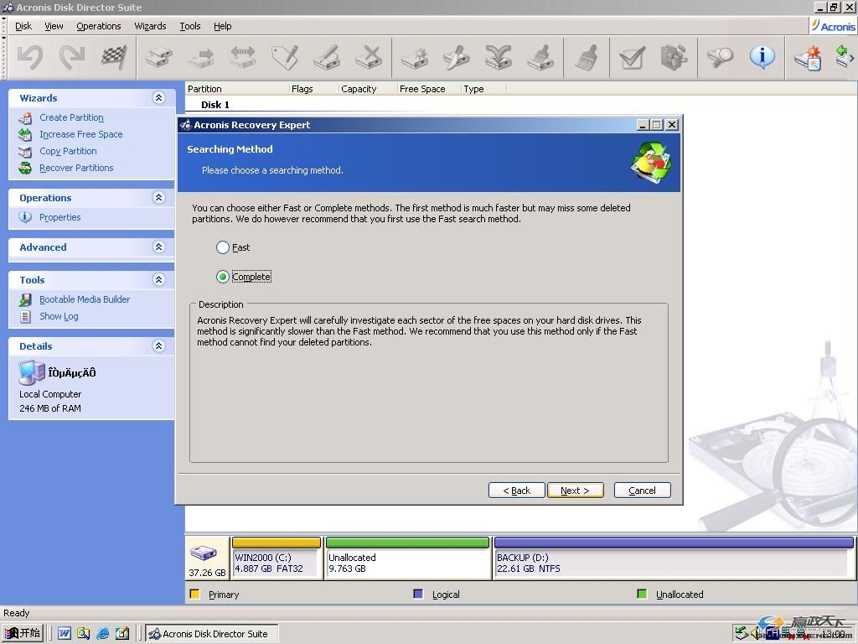Open the Copy Partition wizard link

68,151
